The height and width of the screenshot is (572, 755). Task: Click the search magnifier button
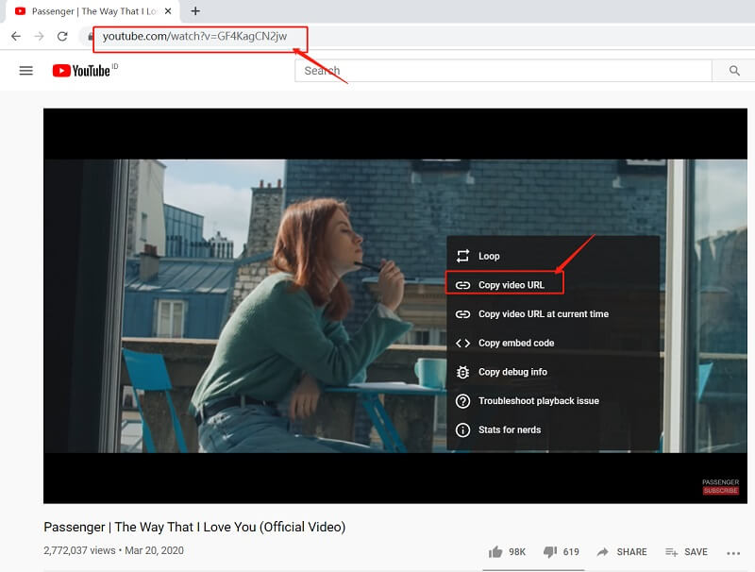click(734, 71)
